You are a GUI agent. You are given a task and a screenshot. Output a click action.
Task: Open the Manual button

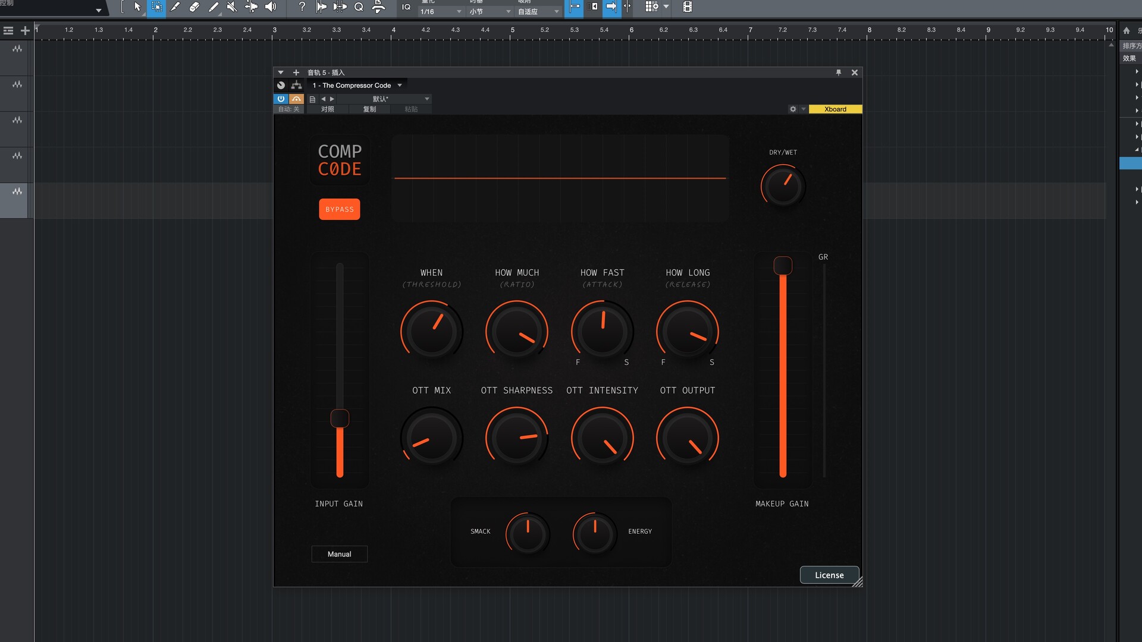[x=339, y=554]
